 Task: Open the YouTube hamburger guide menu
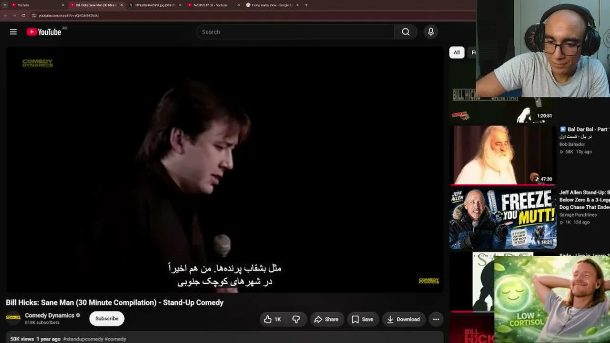click(13, 32)
